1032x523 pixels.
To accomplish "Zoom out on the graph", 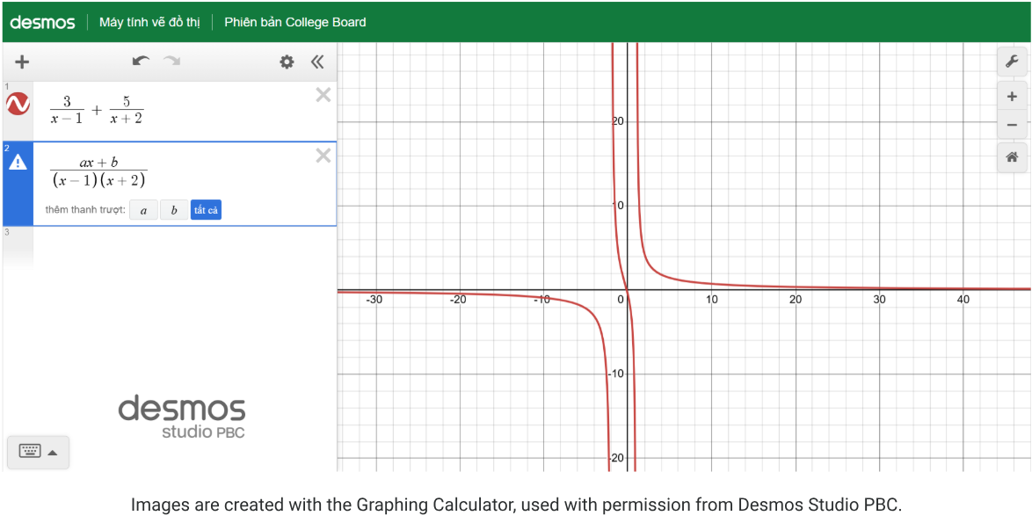I will [1012, 125].
